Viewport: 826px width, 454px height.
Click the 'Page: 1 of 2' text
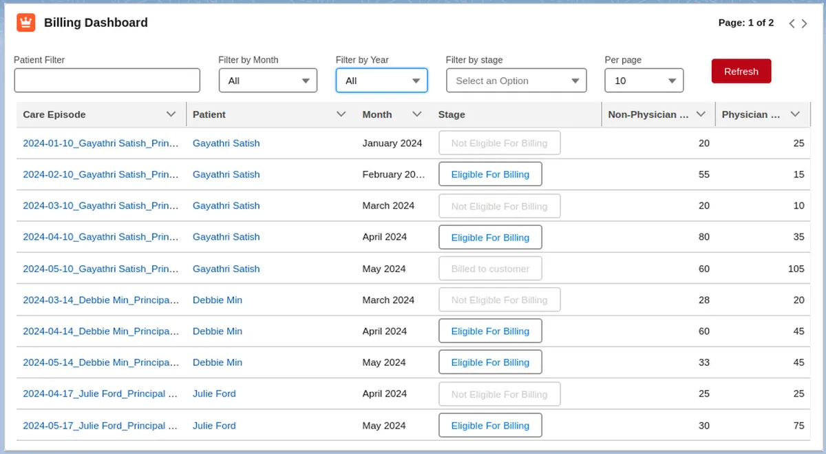(746, 23)
